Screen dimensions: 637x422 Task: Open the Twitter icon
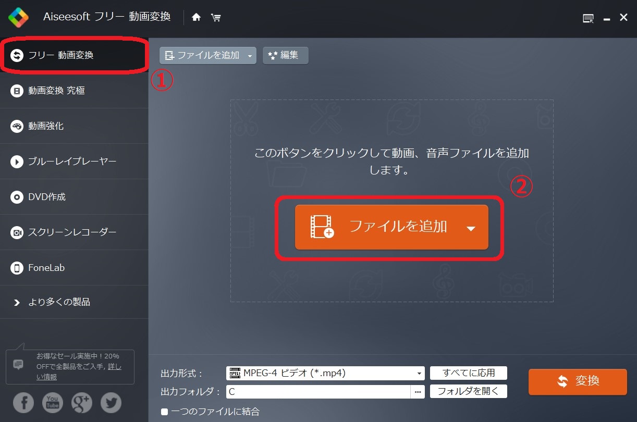coord(111,402)
